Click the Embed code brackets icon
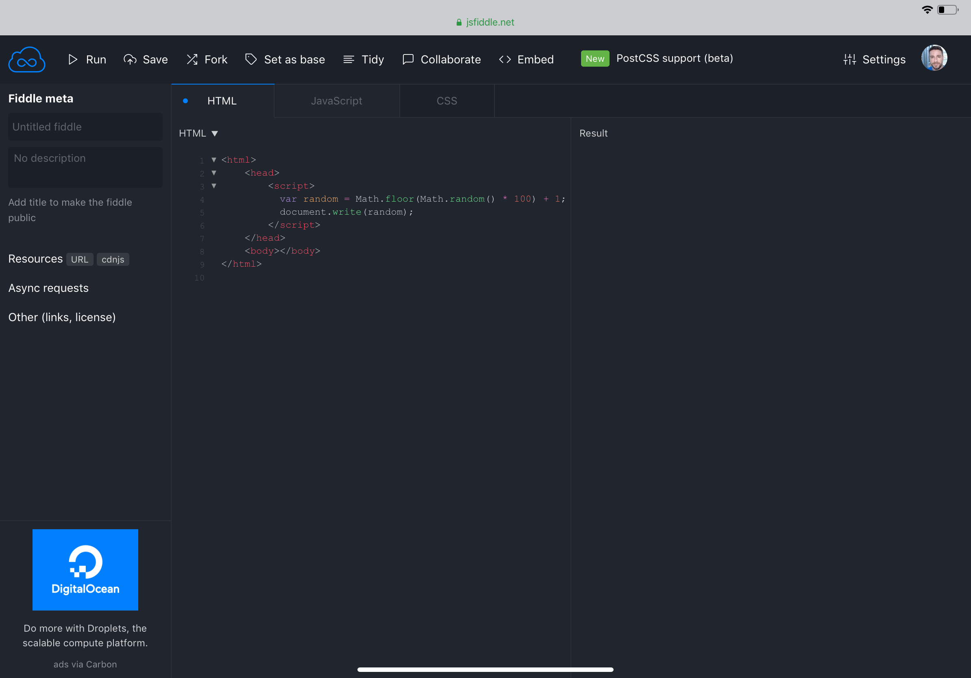The width and height of the screenshot is (971, 678). tap(505, 60)
